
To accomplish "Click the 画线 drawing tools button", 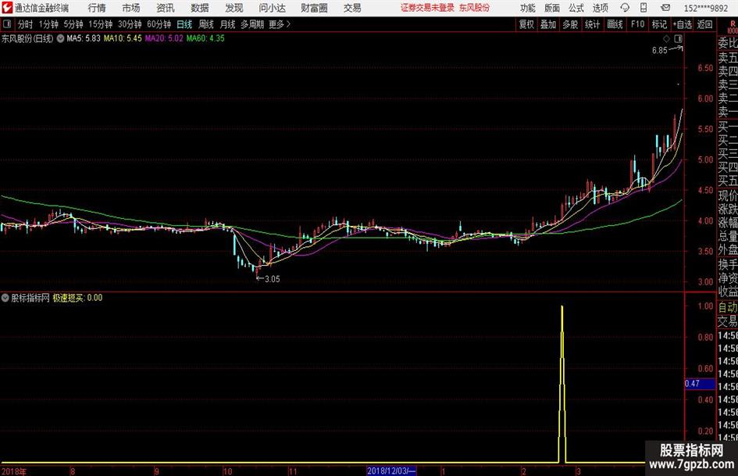I will (615, 24).
